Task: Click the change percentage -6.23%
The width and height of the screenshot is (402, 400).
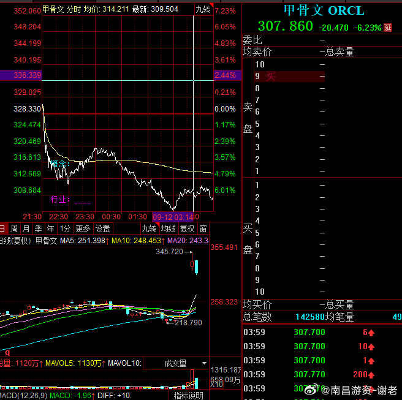Action: point(368,28)
